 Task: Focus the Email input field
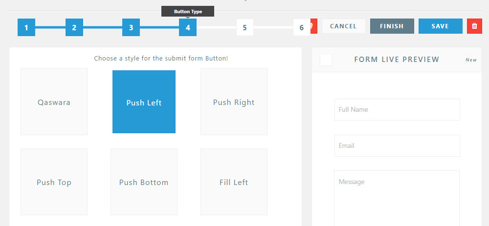397,146
